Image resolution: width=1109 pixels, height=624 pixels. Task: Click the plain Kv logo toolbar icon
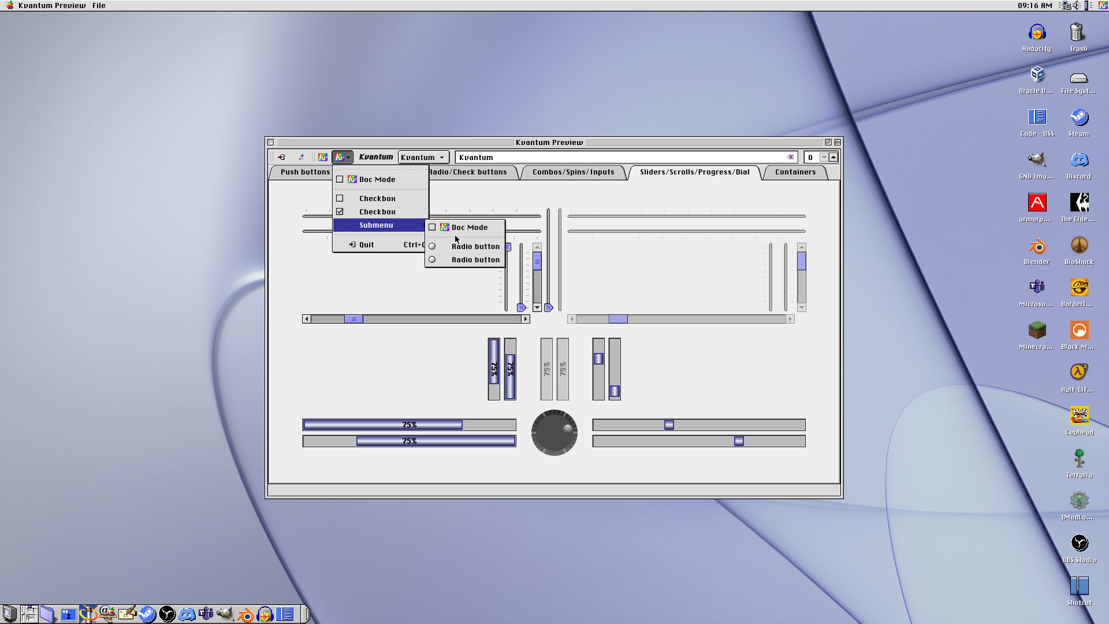pos(323,157)
